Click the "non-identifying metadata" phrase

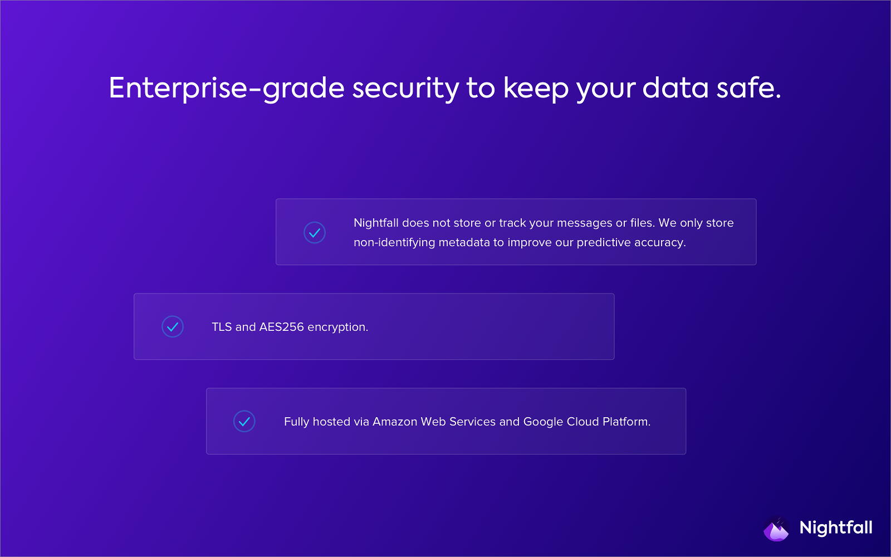pyautogui.click(x=422, y=242)
